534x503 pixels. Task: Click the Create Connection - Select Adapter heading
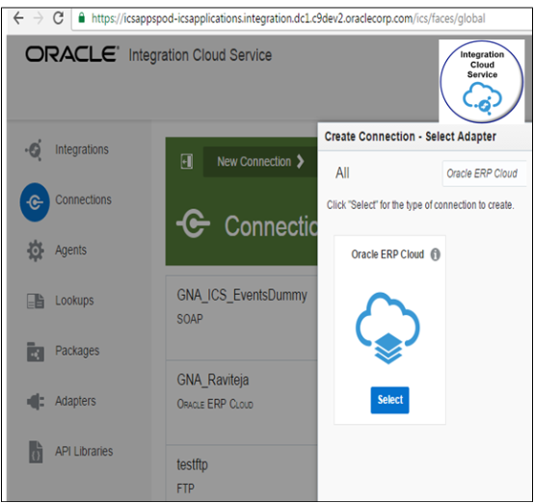410,136
